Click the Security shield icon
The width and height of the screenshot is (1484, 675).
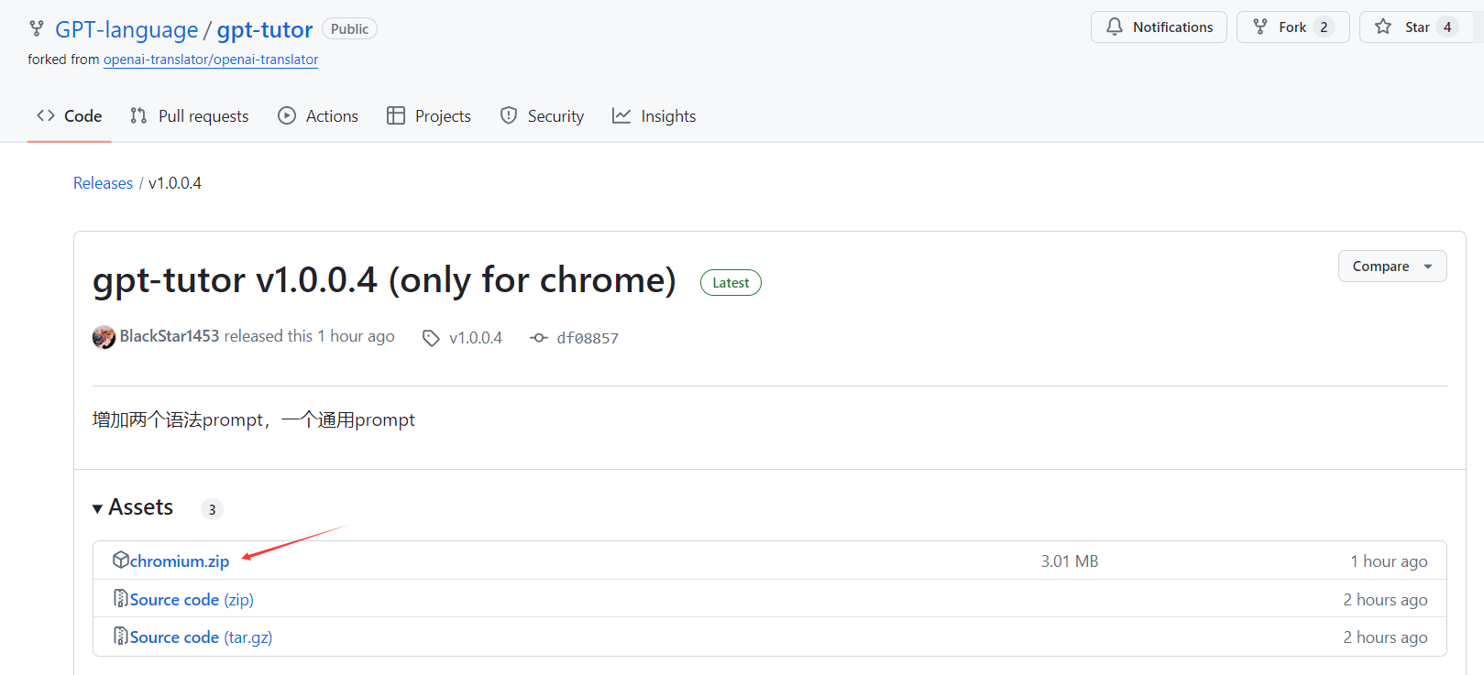pyautogui.click(x=509, y=115)
